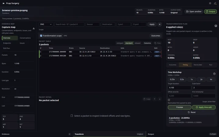Select the compact row density option
Image resolution: width=219 pixels, height=137 pixels.
(120, 43)
